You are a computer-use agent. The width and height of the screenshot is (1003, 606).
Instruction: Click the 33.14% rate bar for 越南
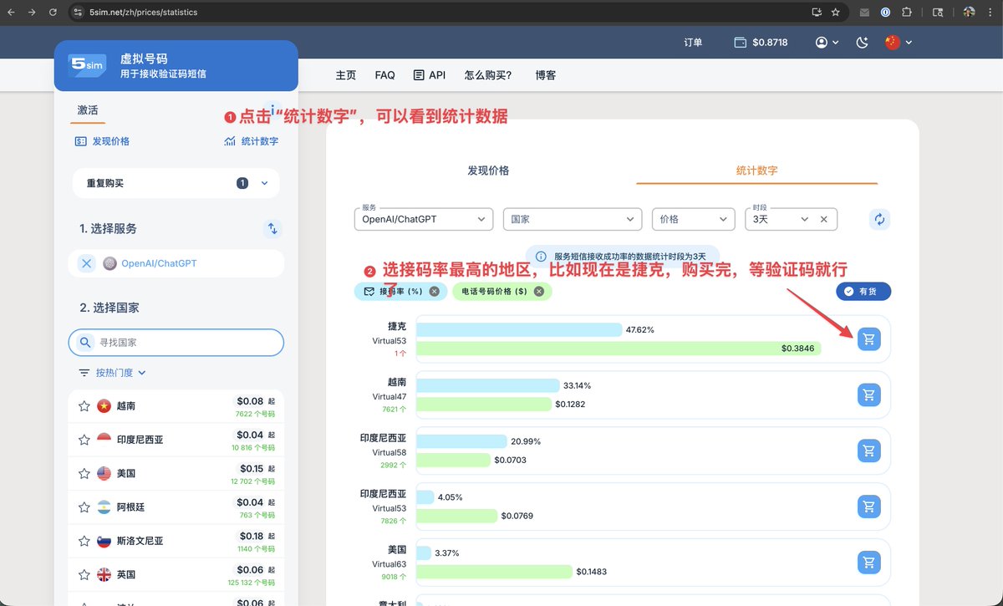pyautogui.click(x=488, y=386)
